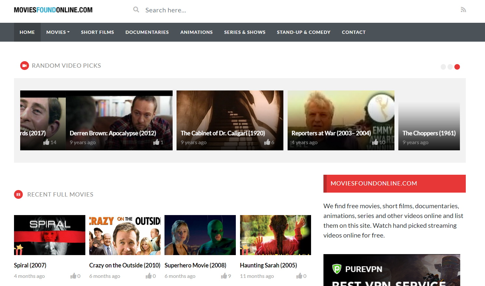Click the Random Video Picks heading
Screen dimensions: 485x286
(66, 66)
